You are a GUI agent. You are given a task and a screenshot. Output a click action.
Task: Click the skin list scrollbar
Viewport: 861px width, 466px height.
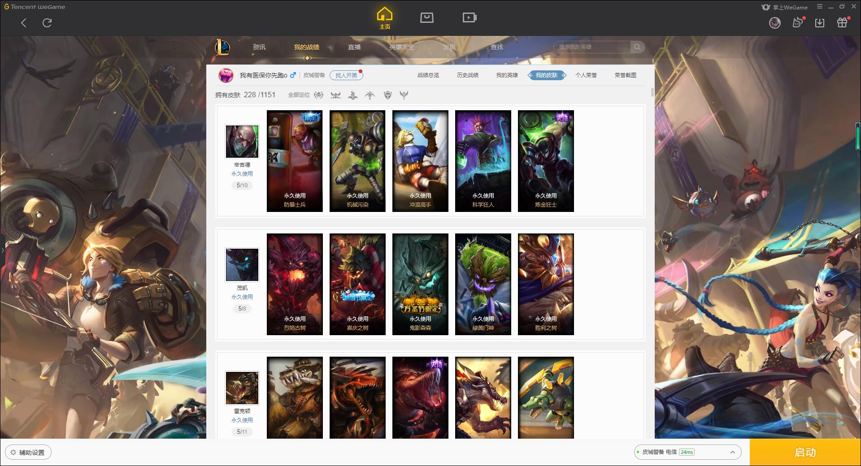tap(652, 92)
